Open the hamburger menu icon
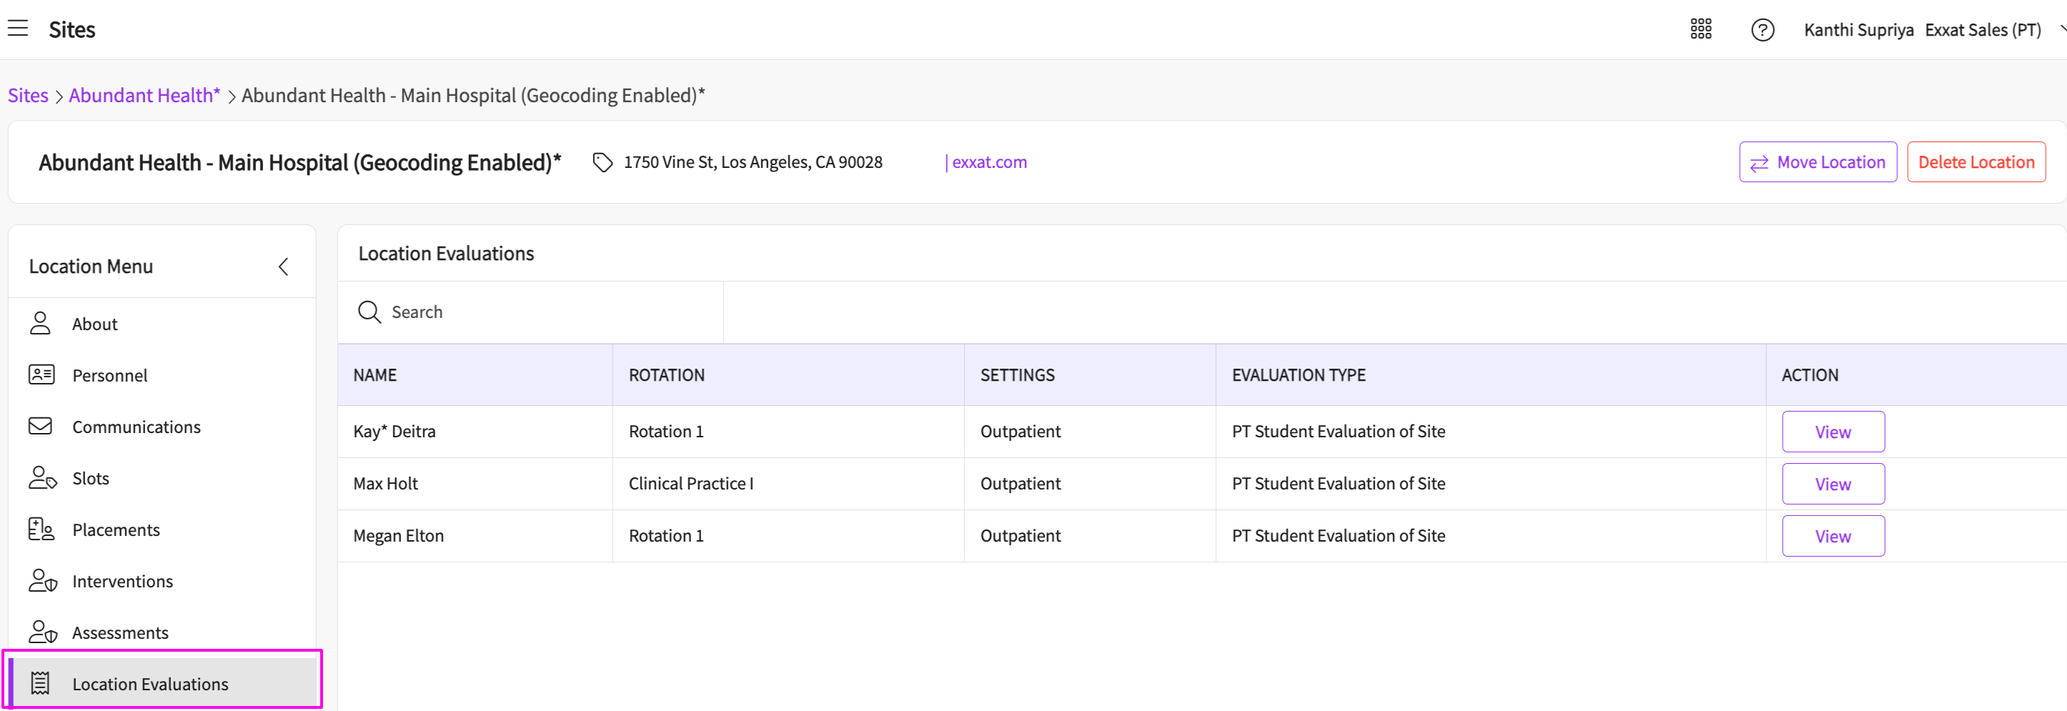2067x711 pixels. 18,29
